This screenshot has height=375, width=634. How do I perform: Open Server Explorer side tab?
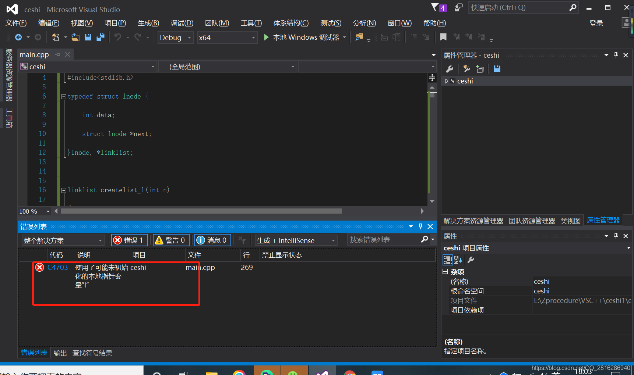pyautogui.click(x=9, y=75)
